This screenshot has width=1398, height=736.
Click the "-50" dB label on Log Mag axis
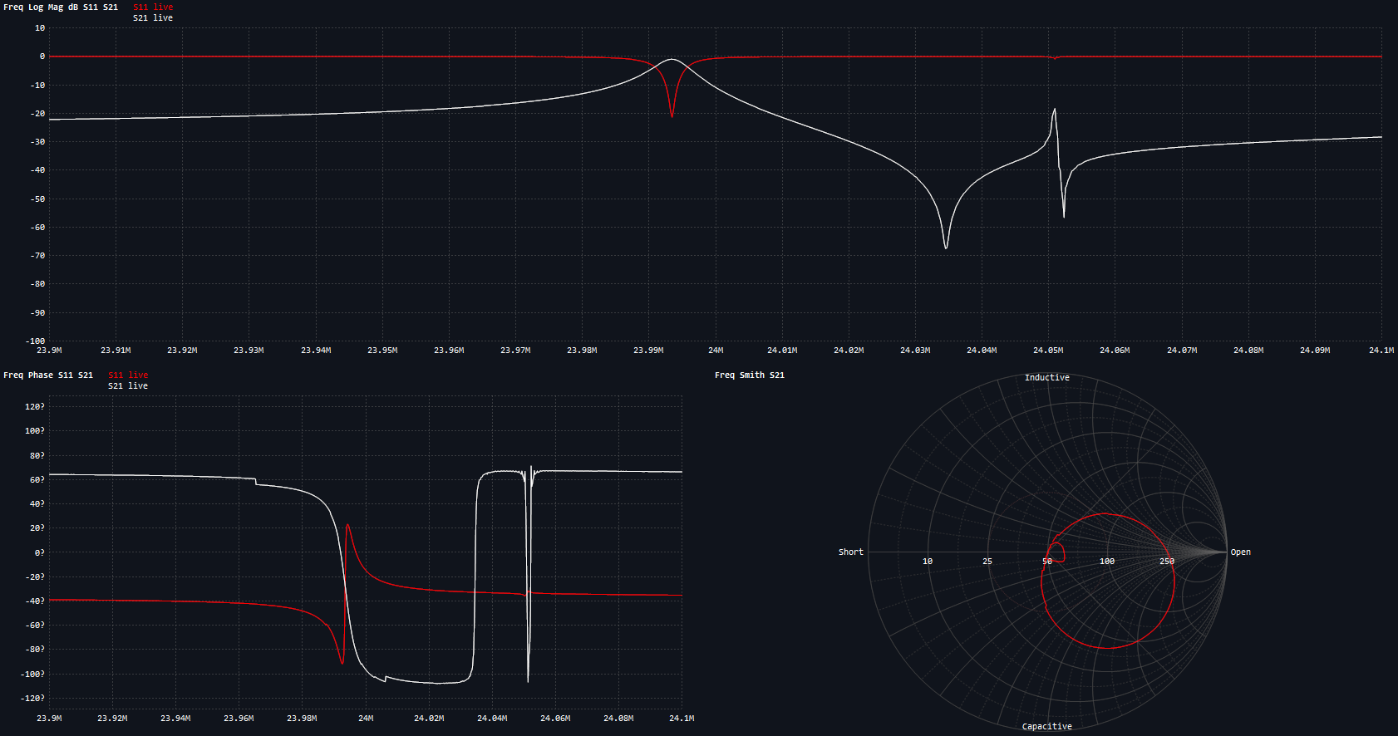point(37,199)
